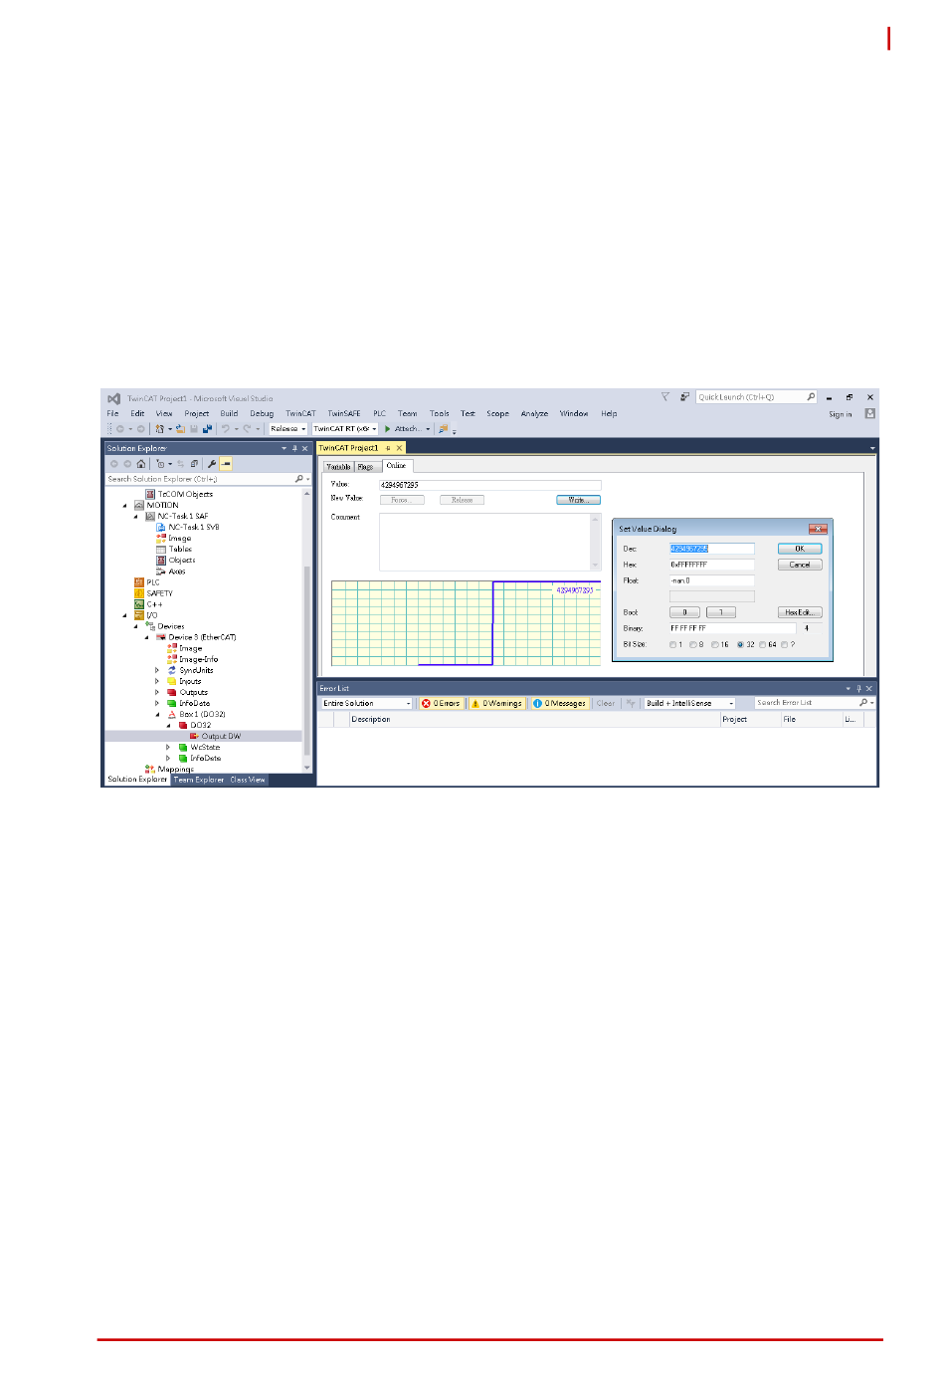Click the TcCOM Objects icon in the tree
Image resolution: width=945 pixels, height=1375 pixels.
150,494
